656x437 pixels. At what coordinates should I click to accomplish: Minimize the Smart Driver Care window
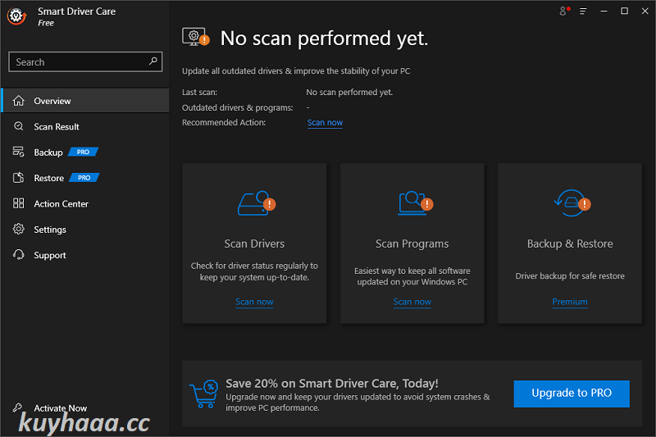pos(604,11)
